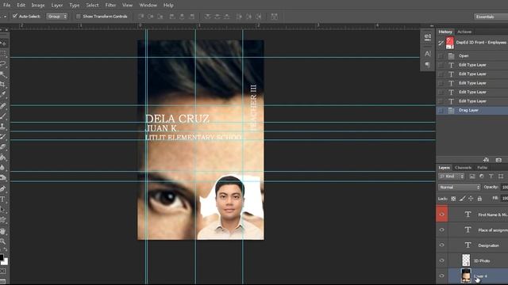Click Auto-Align Layers icon in options bar
Viewport: 508px width, 285px height.
point(274,17)
